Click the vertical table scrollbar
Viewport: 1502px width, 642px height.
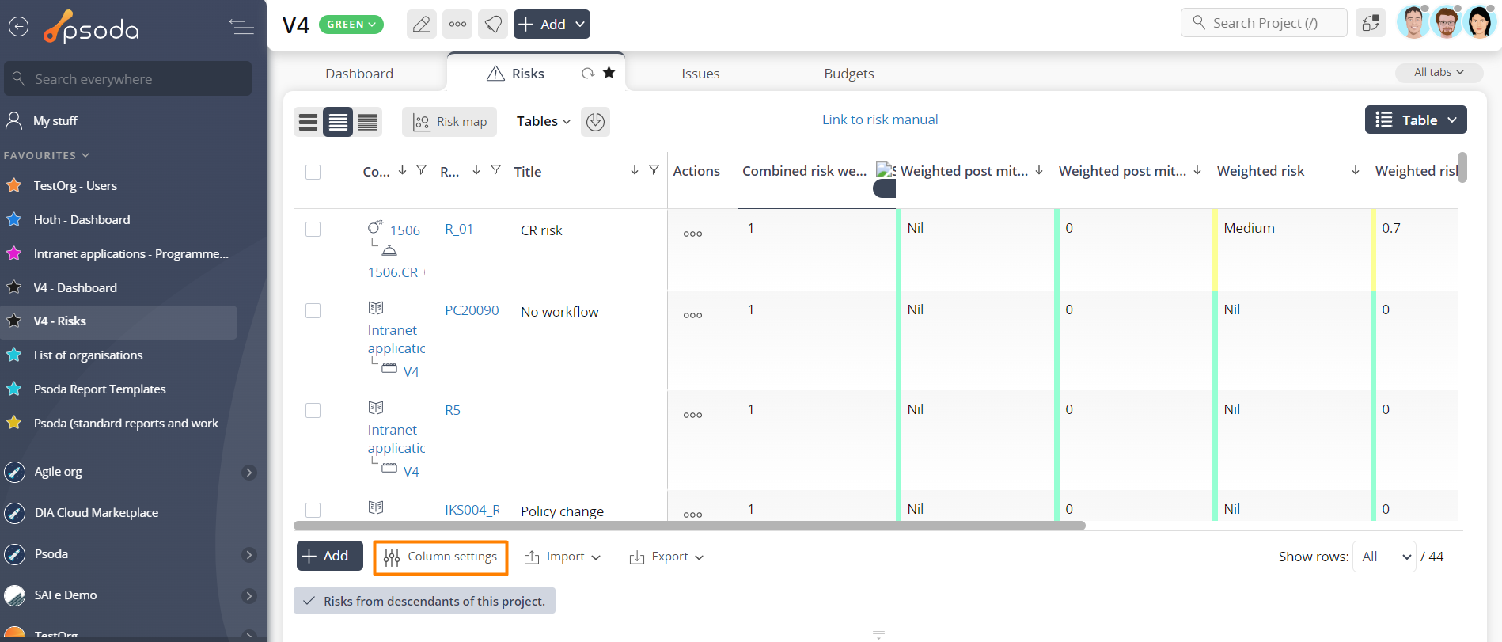pyautogui.click(x=1462, y=168)
